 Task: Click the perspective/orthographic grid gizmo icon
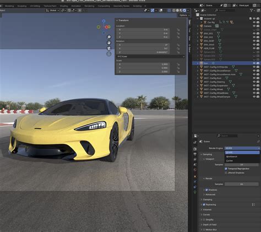(x=109, y=54)
